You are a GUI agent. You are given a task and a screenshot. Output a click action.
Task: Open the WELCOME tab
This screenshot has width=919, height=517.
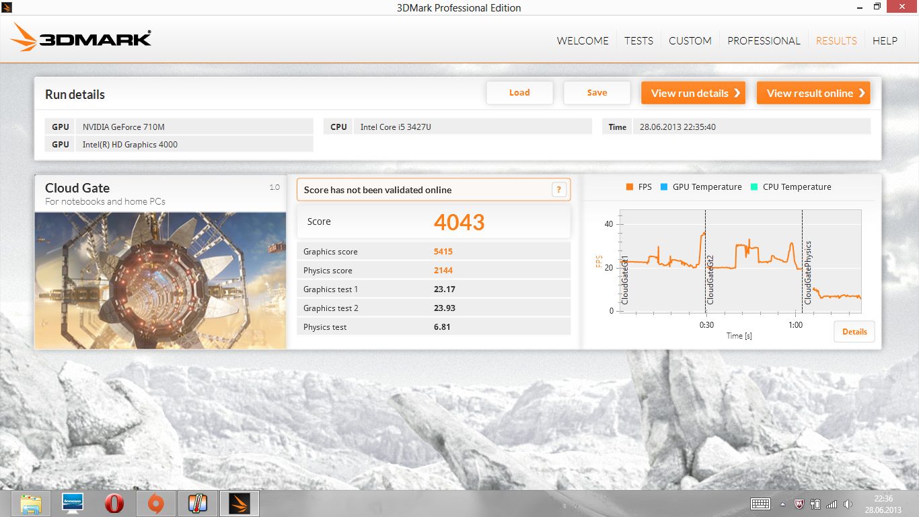[x=583, y=40]
